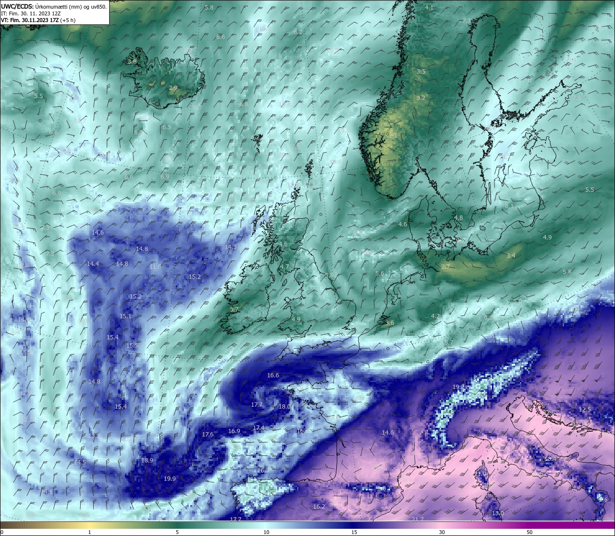This screenshot has height=536, width=615.
Task: Select the 15.5 value label
Action: point(132,345)
